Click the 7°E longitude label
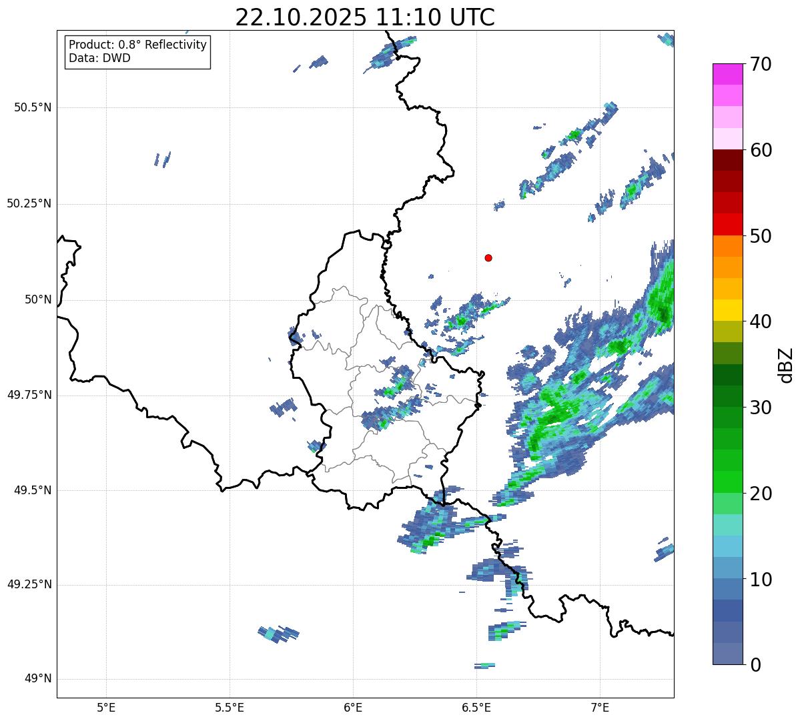Viewport: 802px width, 721px height. point(600,707)
